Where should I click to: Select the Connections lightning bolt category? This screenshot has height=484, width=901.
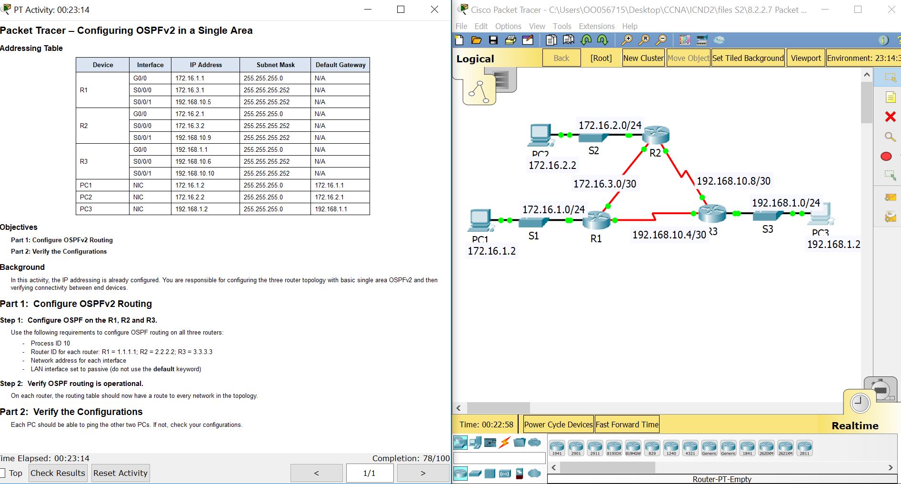pos(504,442)
